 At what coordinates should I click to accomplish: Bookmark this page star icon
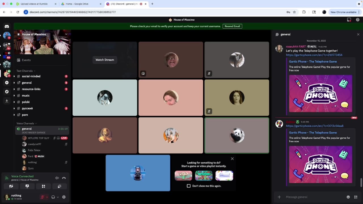294,12
